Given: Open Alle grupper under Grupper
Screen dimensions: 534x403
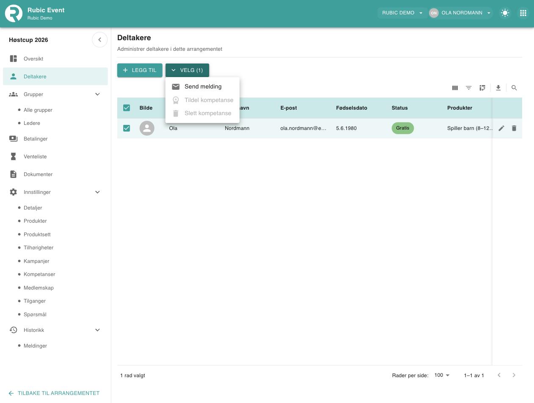Looking at the screenshot, I should tap(38, 110).
